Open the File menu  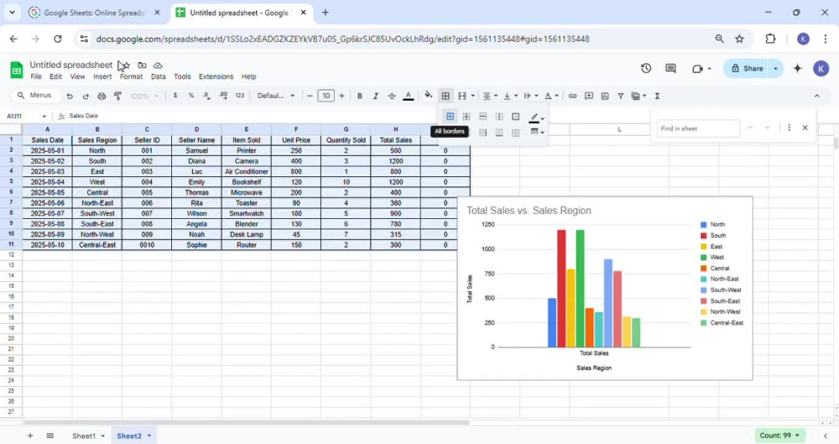click(x=36, y=76)
